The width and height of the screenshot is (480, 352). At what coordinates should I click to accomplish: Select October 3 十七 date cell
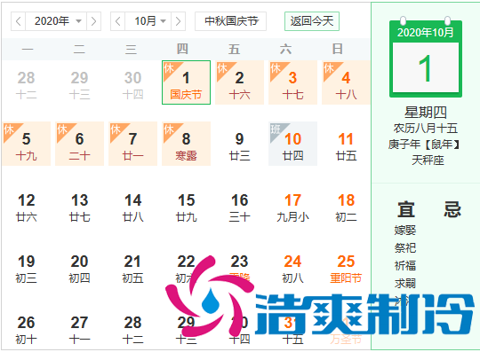(x=292, y=82)
